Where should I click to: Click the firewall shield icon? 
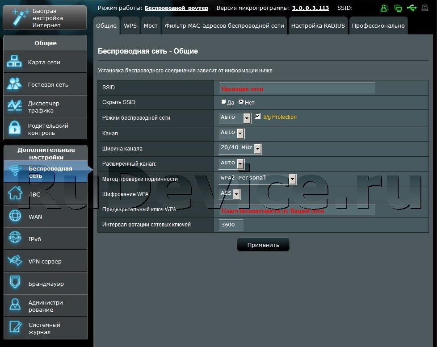(x=15, y=282)
